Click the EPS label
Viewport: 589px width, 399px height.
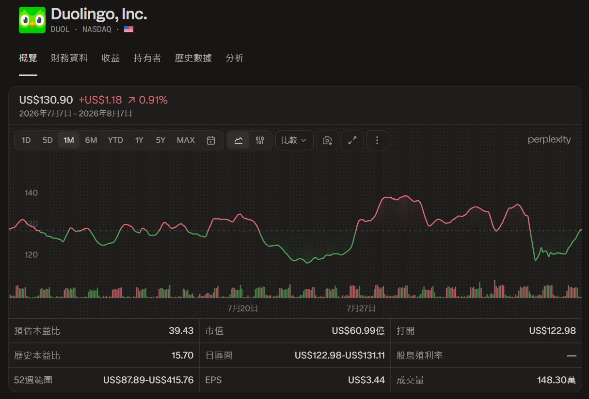point(213,380)
